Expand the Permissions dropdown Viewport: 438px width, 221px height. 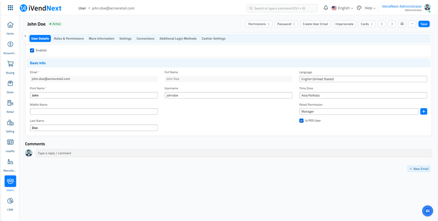tap(259, 24)
